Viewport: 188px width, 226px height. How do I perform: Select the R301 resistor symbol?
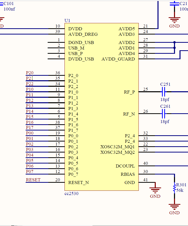pyautogui.click(x=174, y=188)
